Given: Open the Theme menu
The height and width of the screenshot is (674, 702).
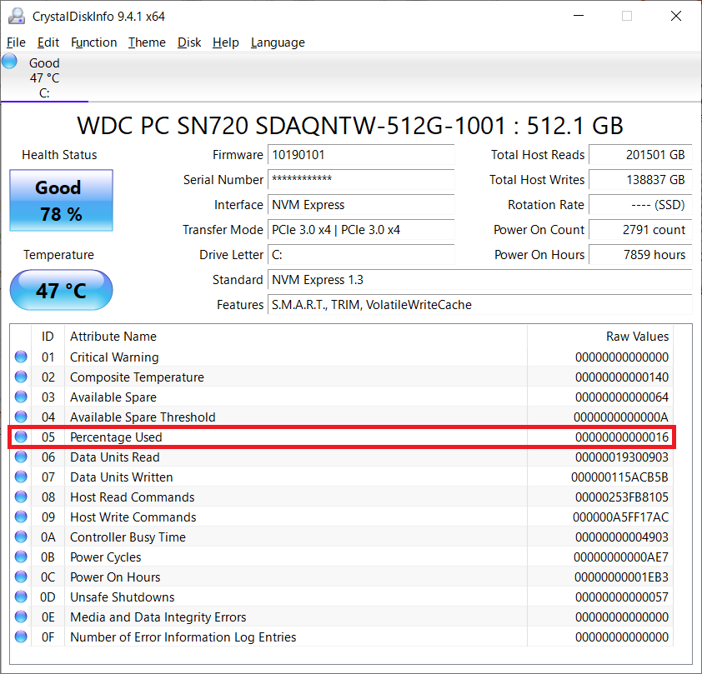Looking at the screenshot, I should click(x=147, y=42).
